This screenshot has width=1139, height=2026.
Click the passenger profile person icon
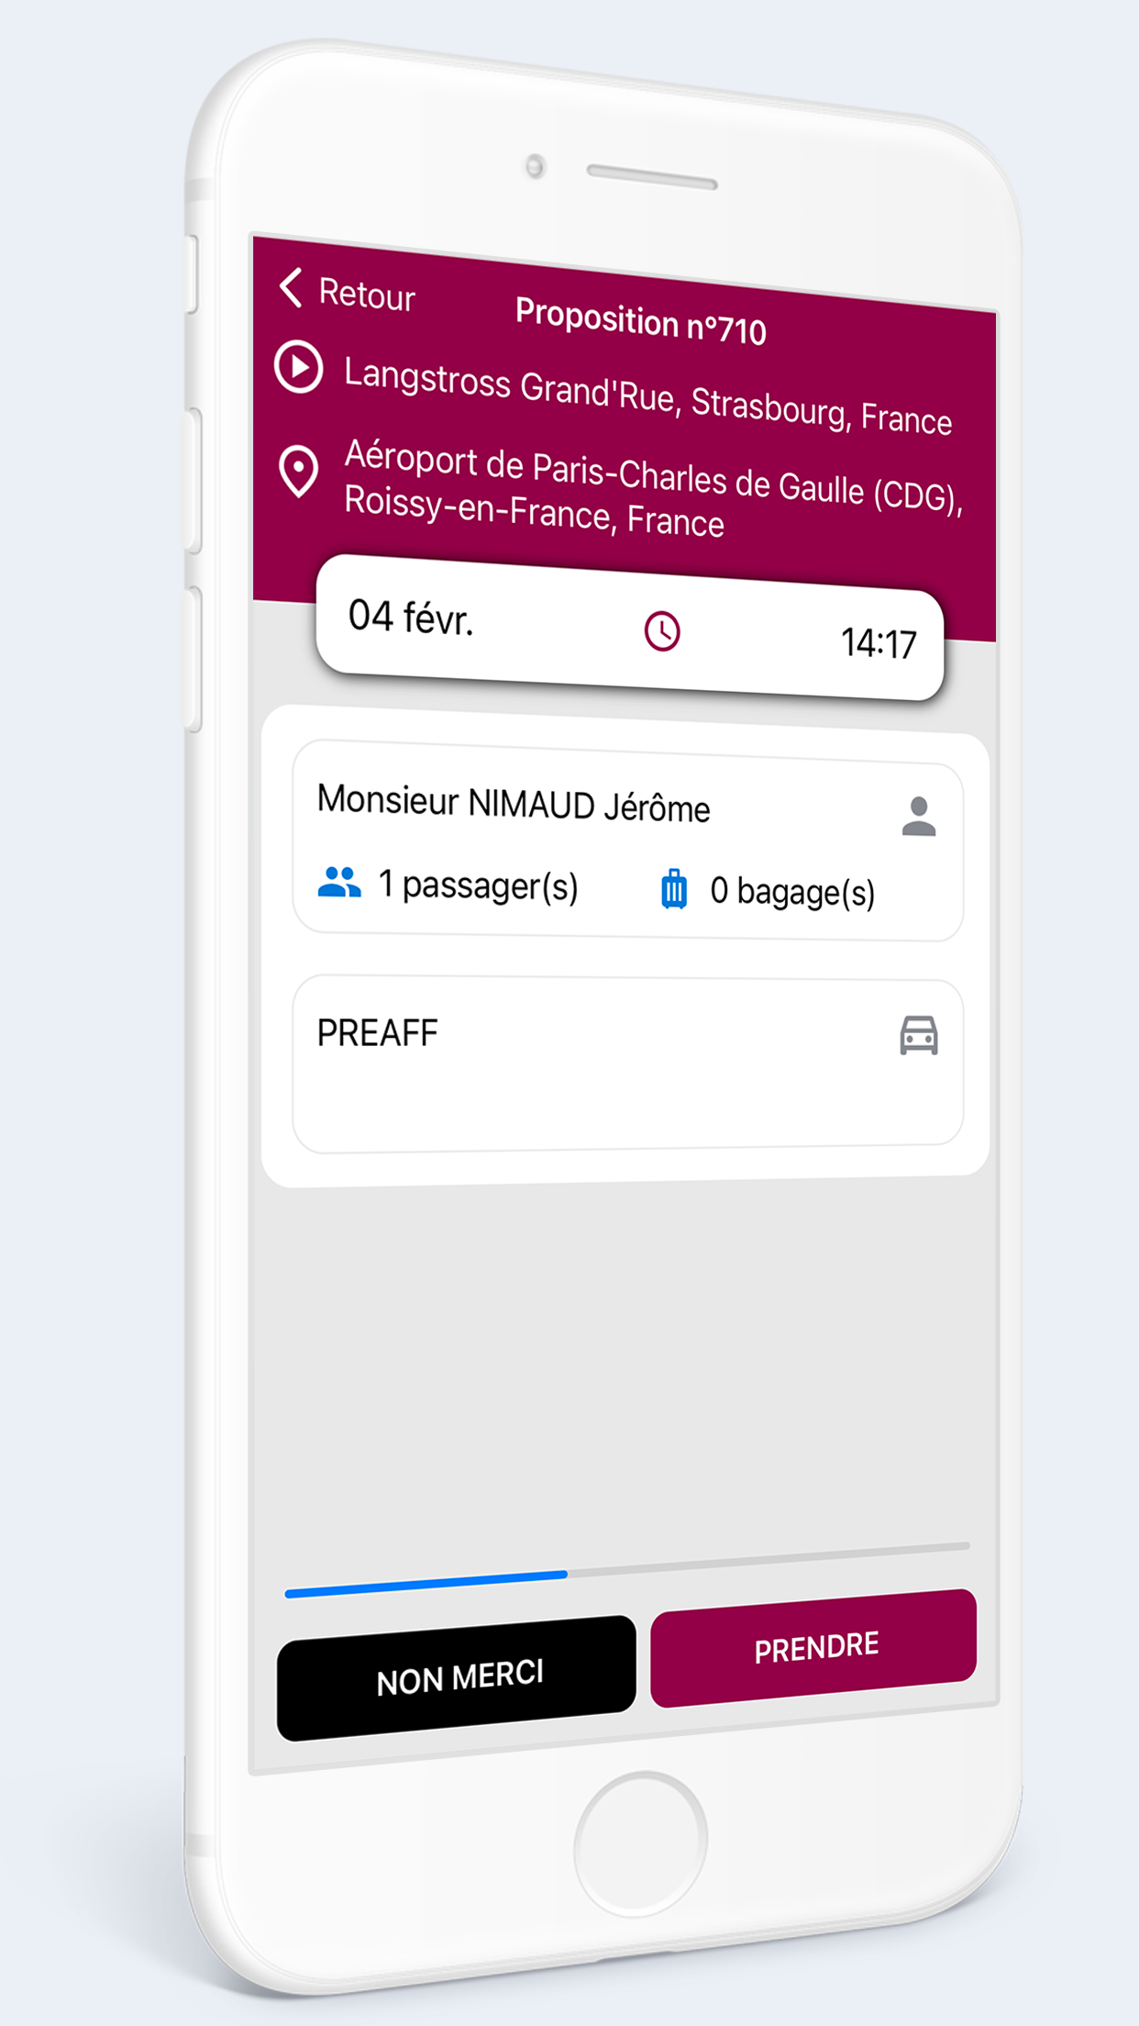919,816
